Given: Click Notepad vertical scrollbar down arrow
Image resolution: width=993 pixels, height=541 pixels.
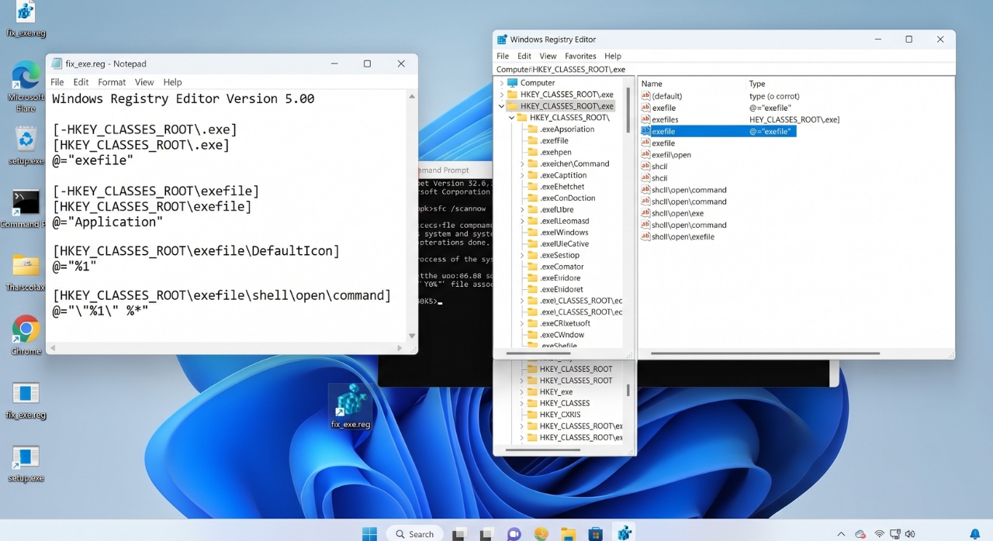Looking at the screenshot, I should 412,336.
